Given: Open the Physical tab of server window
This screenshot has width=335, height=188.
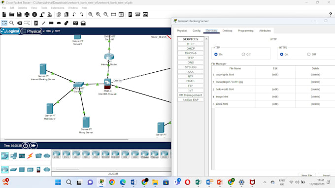Looking at the screenshot, I should [x=182, y=31].
